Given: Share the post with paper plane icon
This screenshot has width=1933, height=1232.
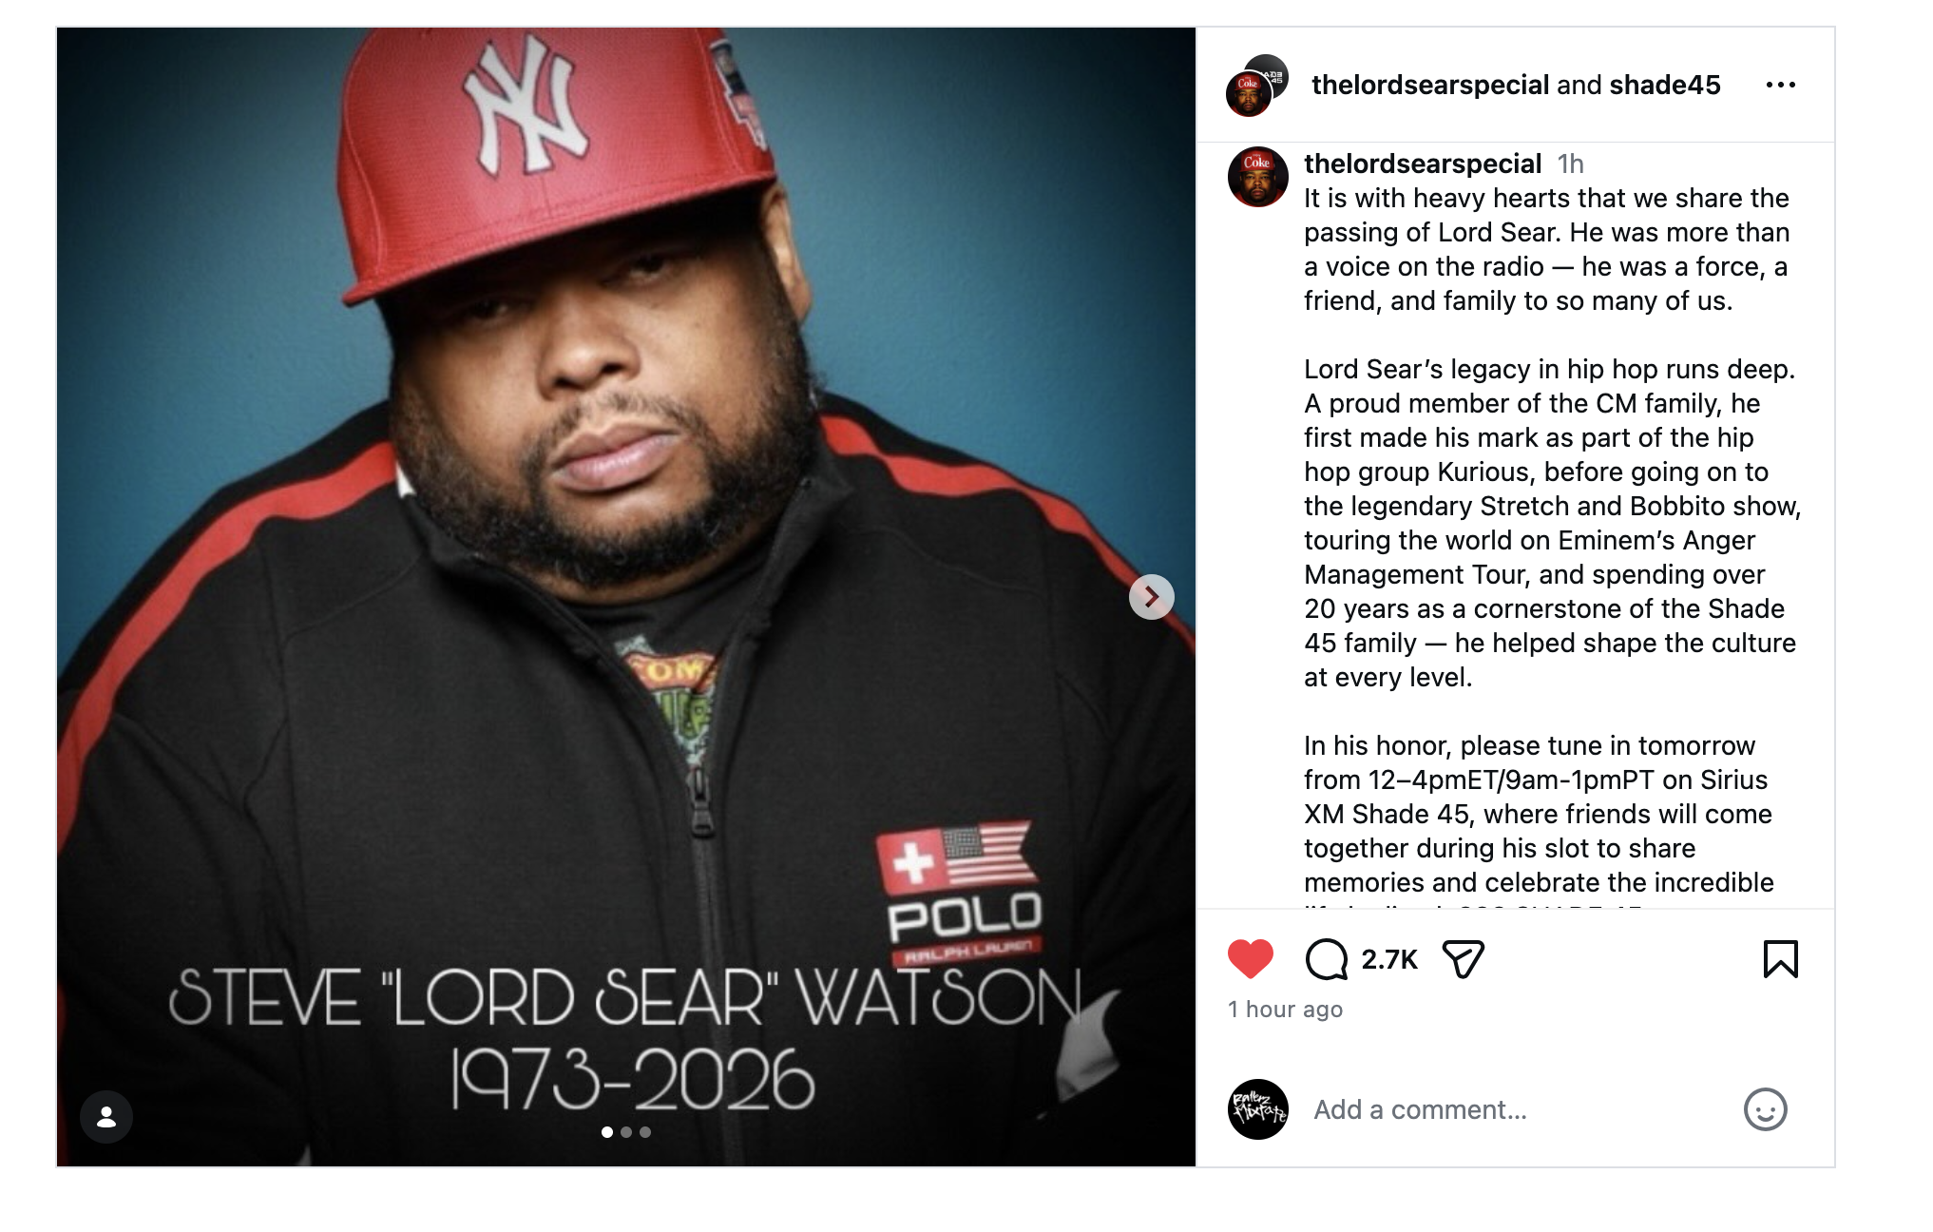Looking at the screenshot, I should pos(1463,958).
